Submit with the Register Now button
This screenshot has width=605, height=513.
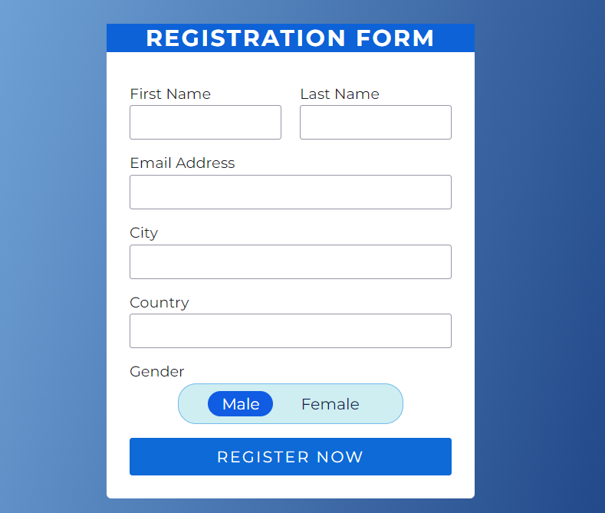point(291,457)
